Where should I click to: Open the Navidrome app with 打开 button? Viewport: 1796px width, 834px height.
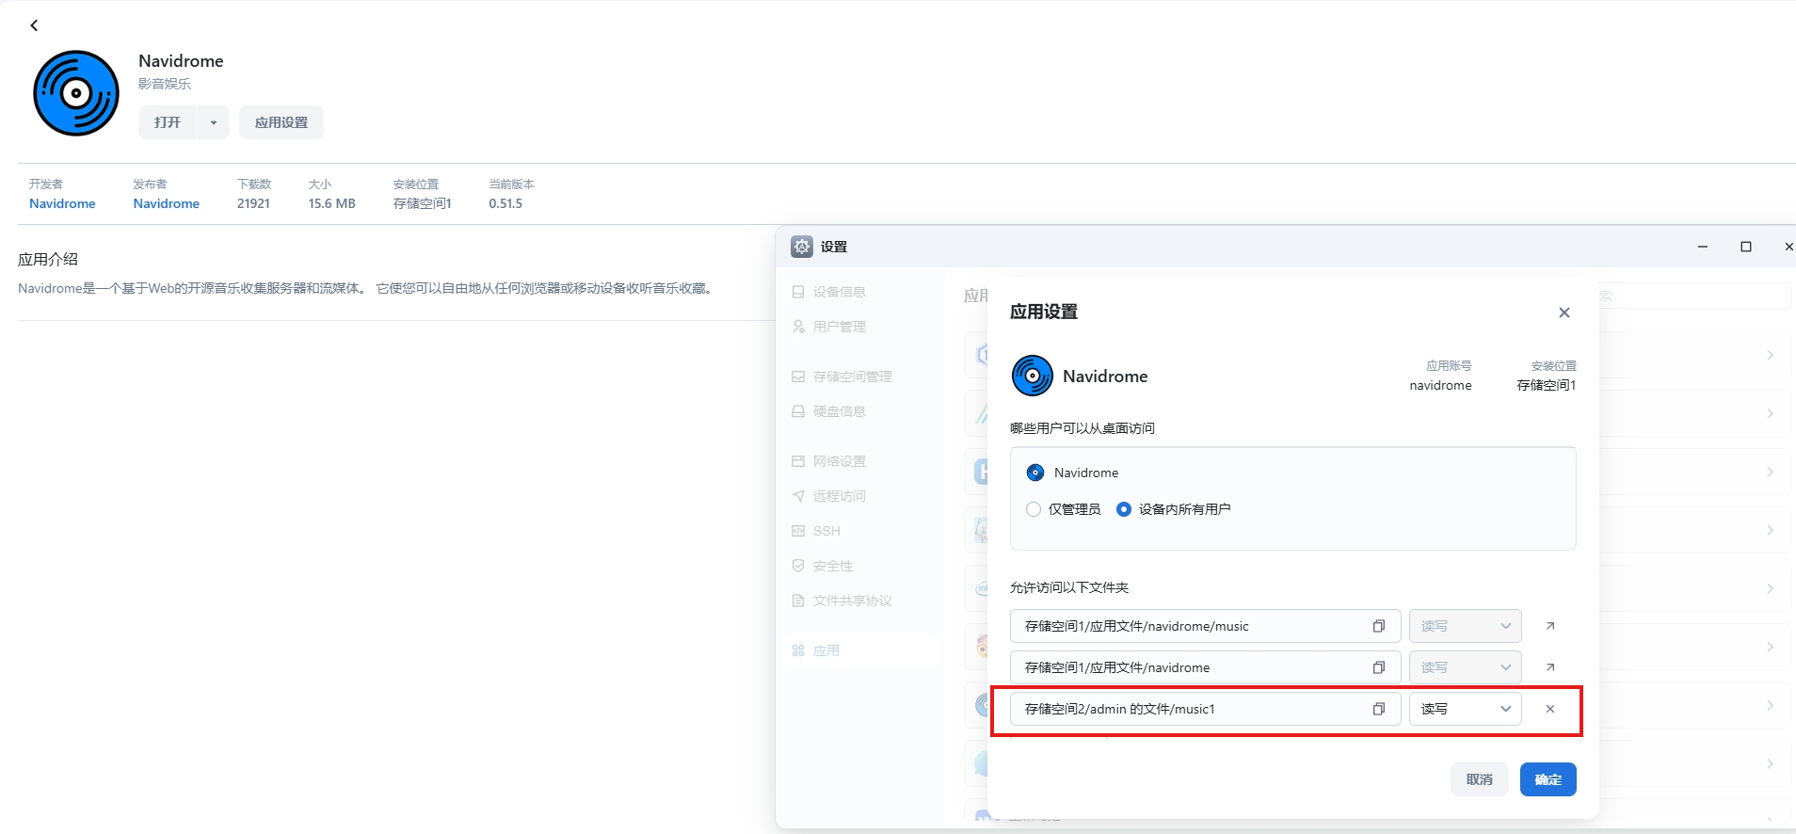168,122
